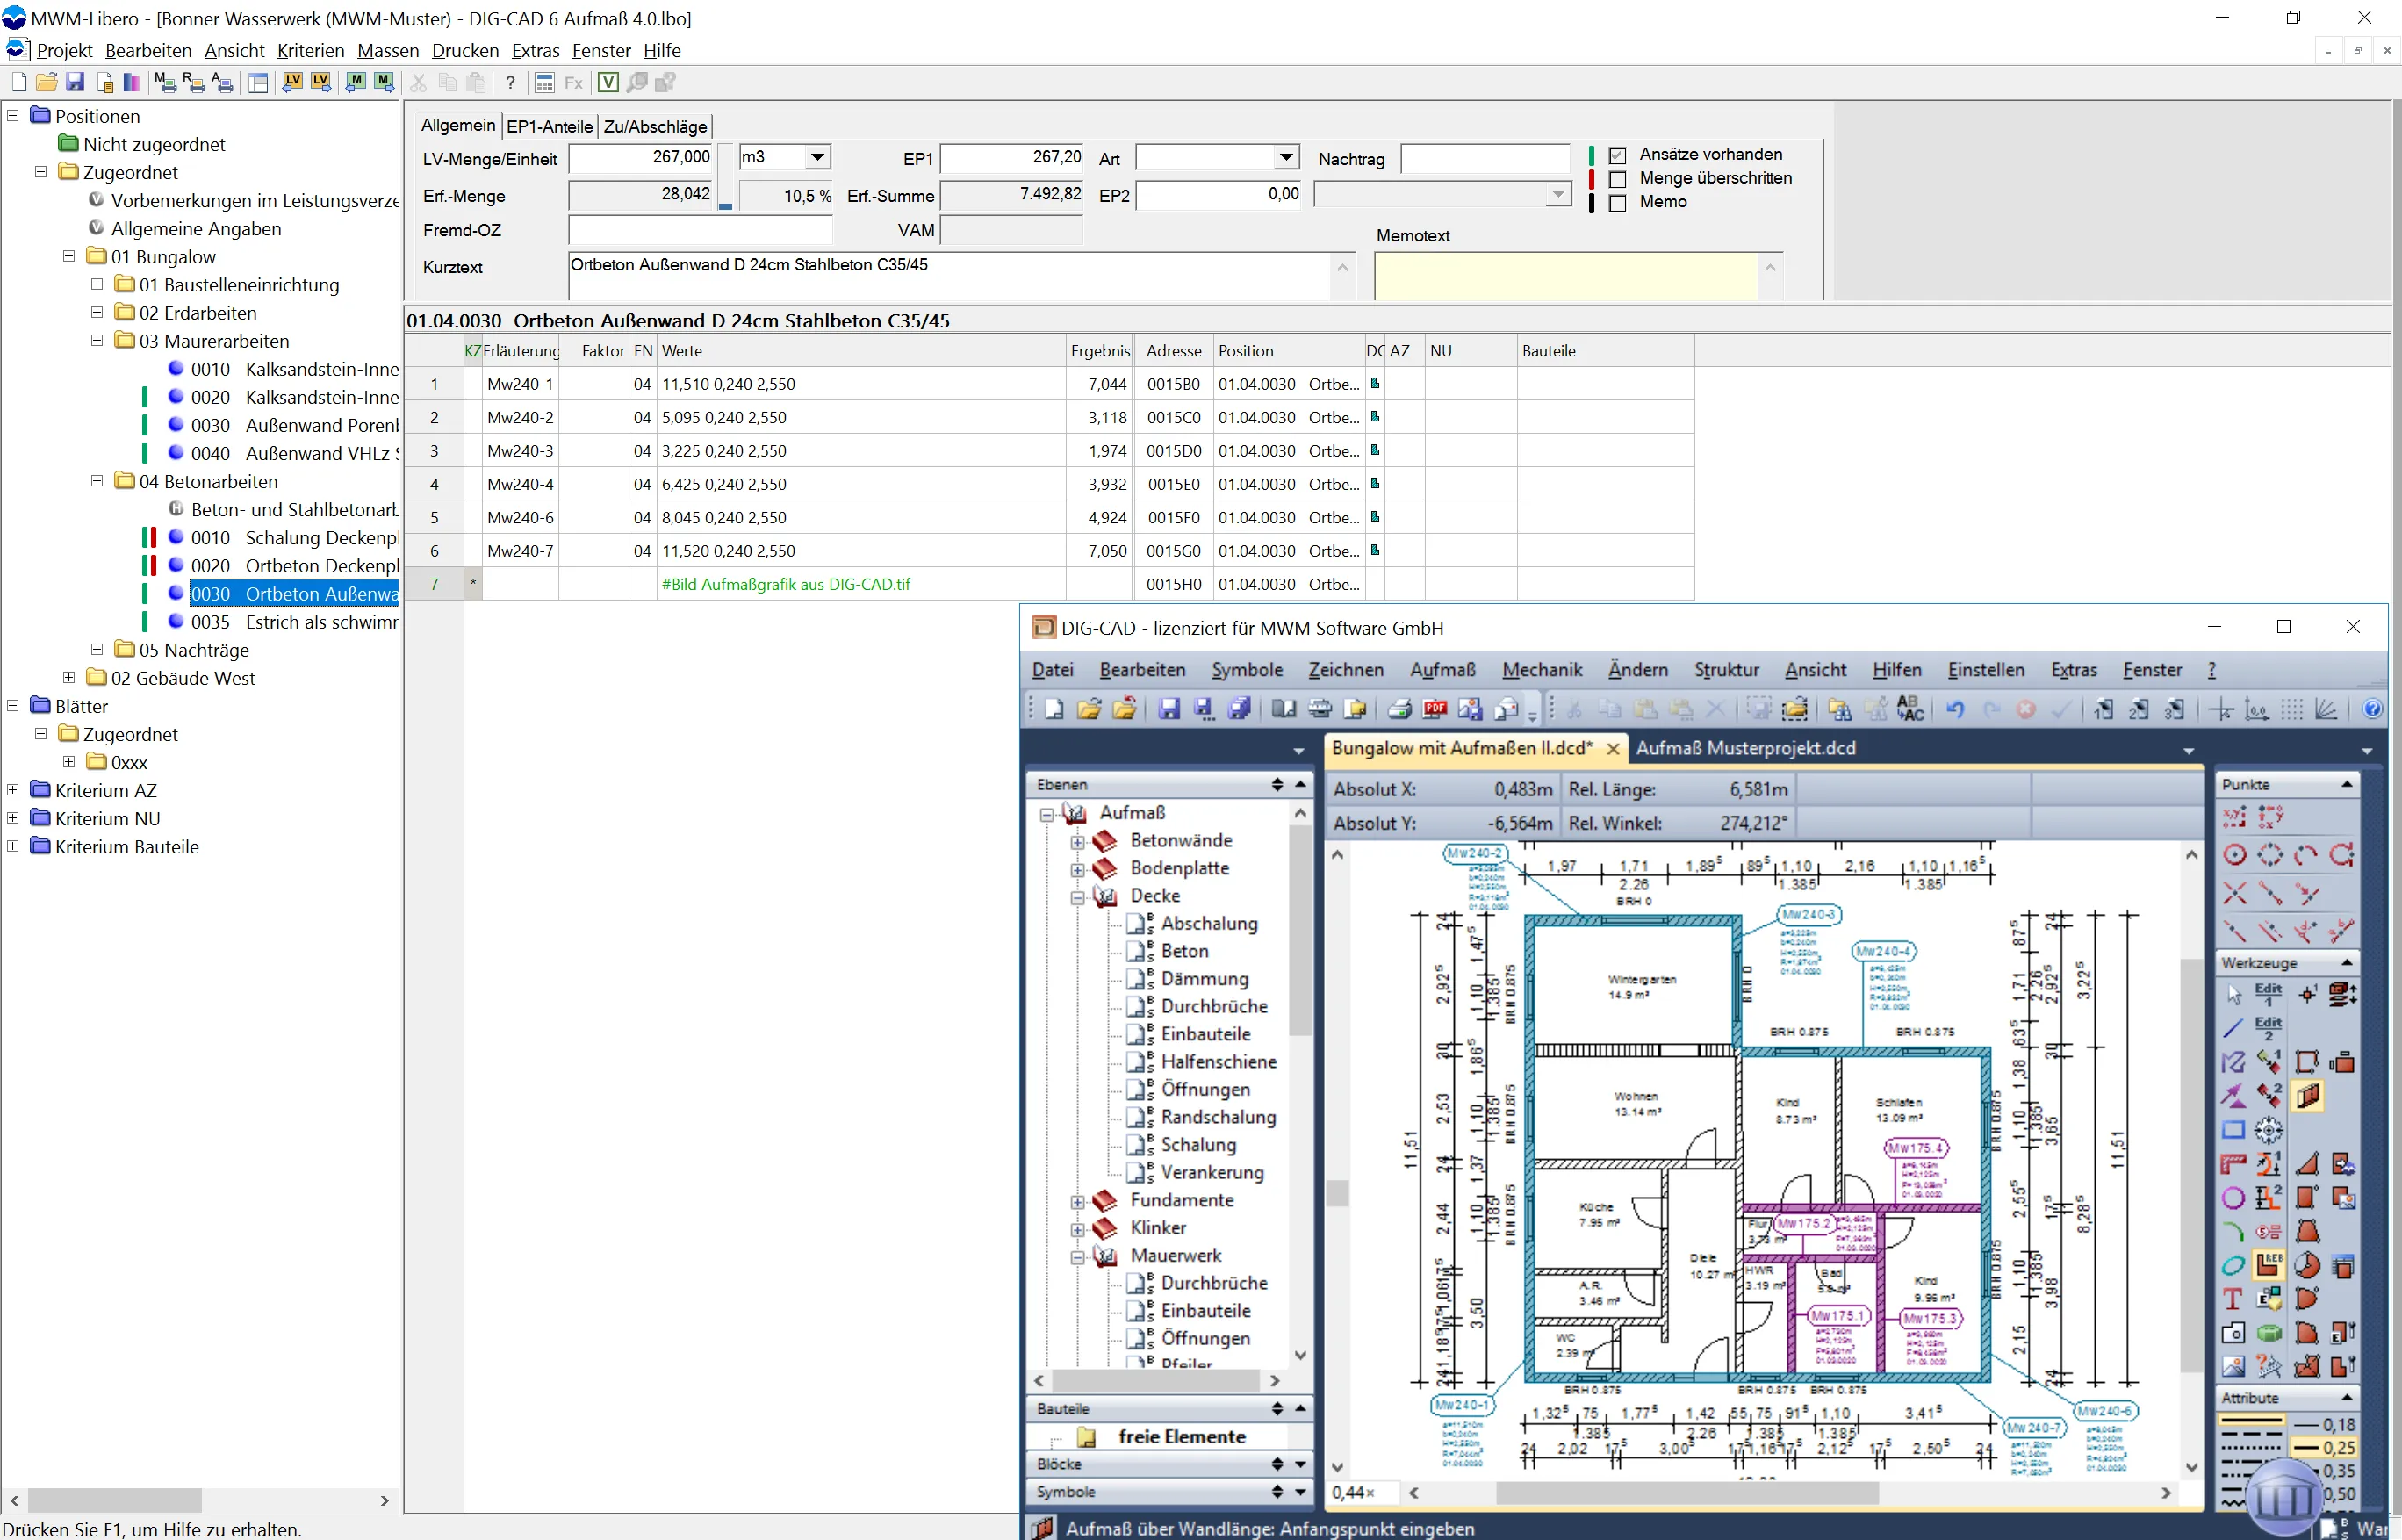Open the Massen menu in MWM-Libero
Image resolution: width=2402 pixels, height=1540 pixels.
tap(388, 51)
